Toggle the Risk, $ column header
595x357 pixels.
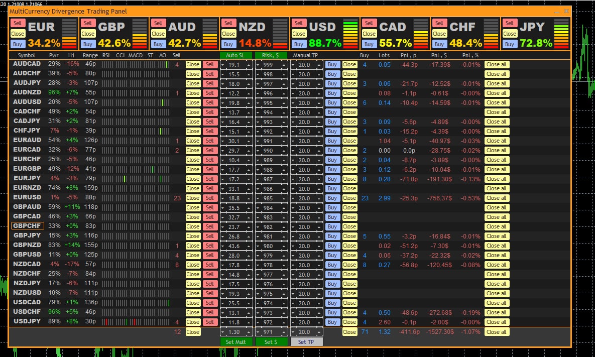271,55
